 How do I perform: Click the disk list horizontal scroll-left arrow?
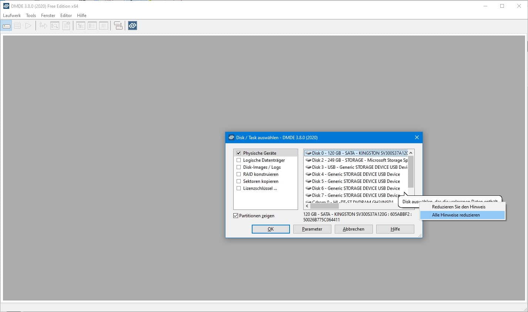[307, 206]
